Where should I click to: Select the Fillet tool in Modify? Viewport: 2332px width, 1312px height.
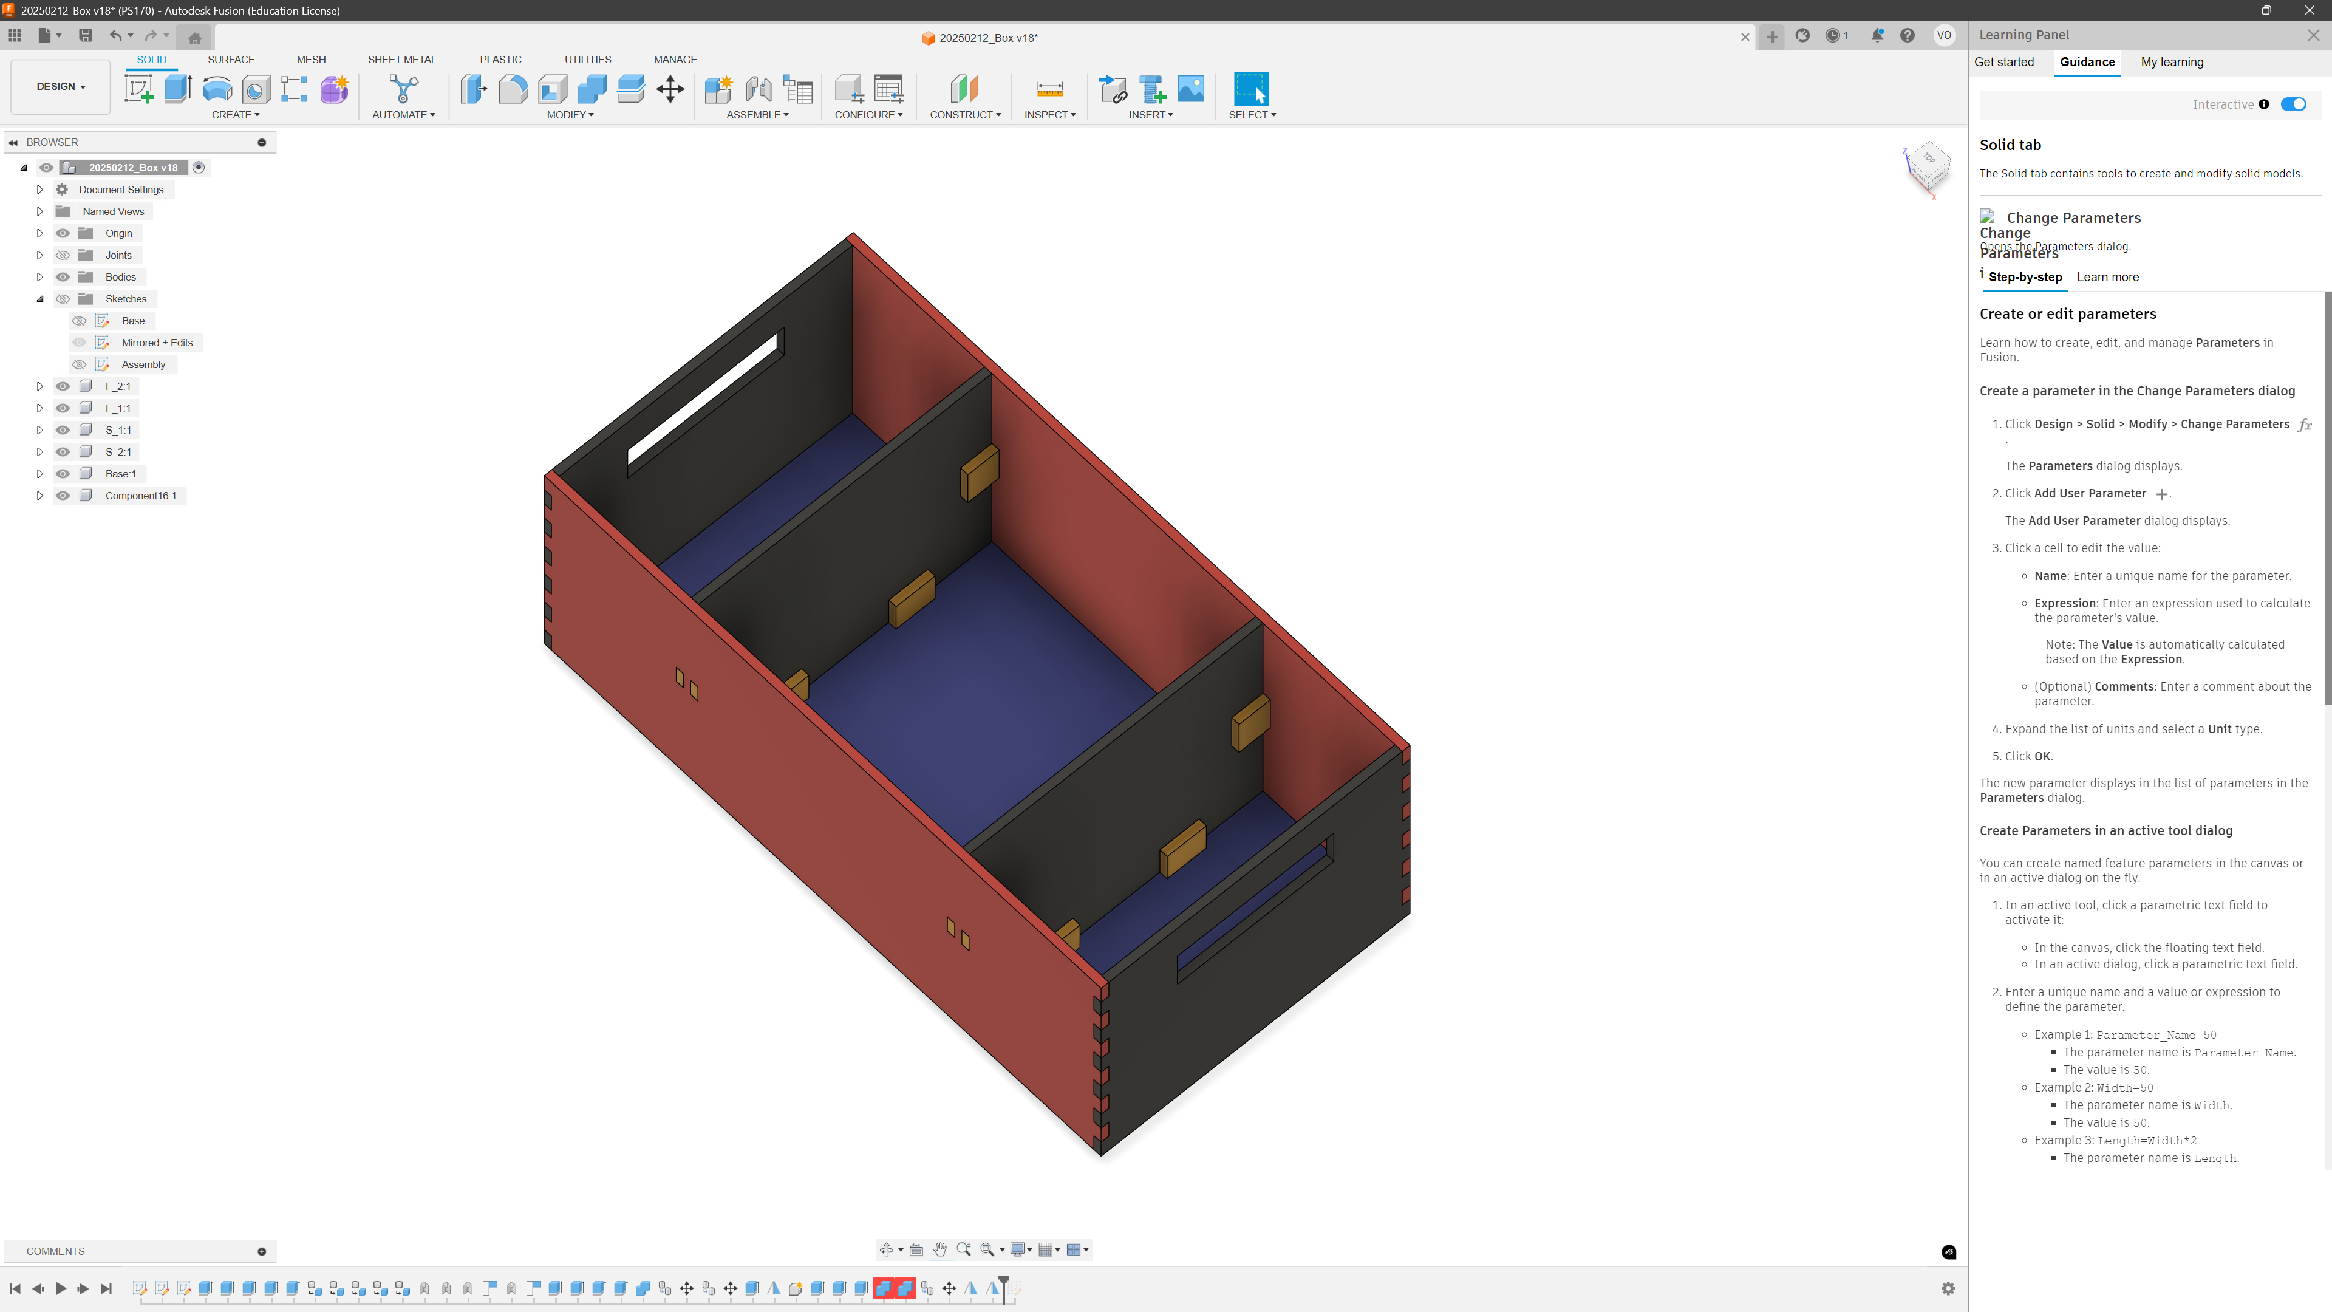click(513, 89)
